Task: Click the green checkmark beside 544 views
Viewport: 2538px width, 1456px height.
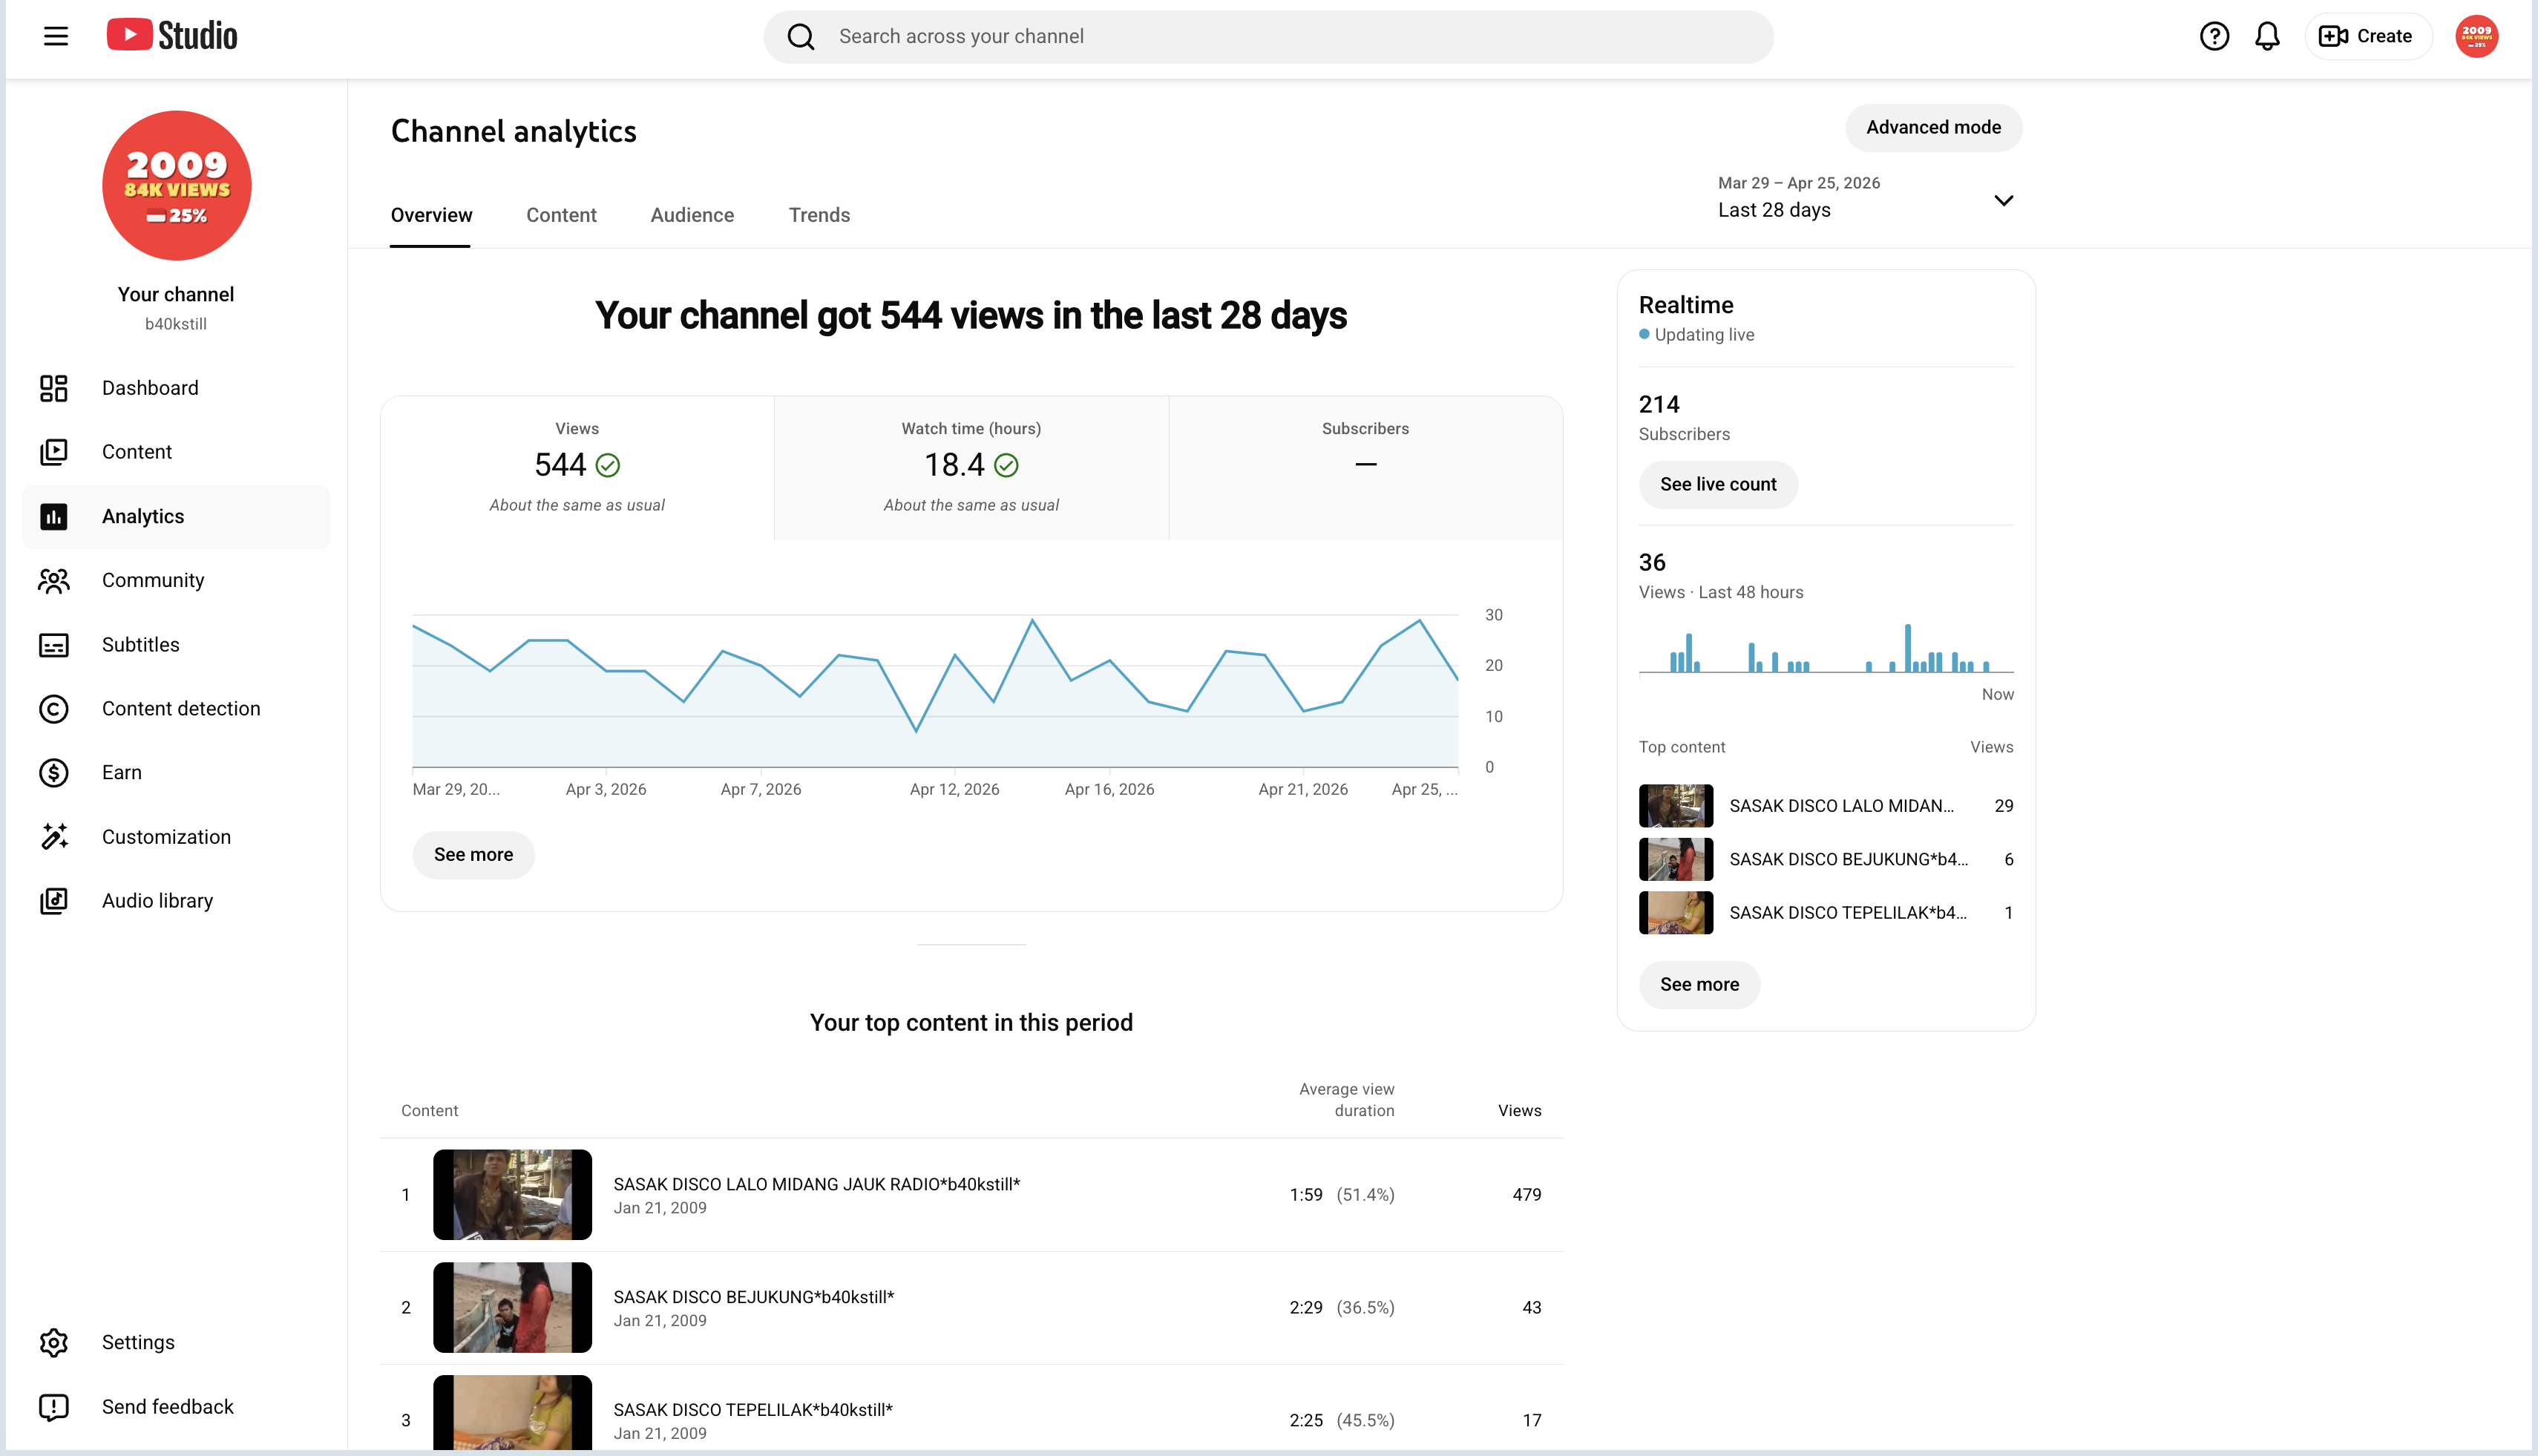Action: tap(608, 465)
